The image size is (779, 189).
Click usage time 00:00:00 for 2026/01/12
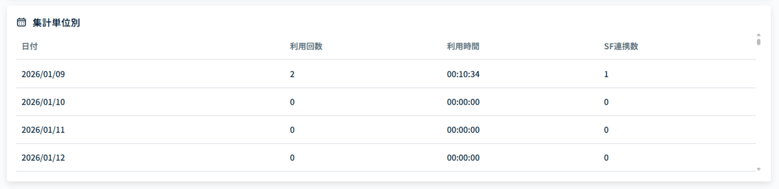463,158
